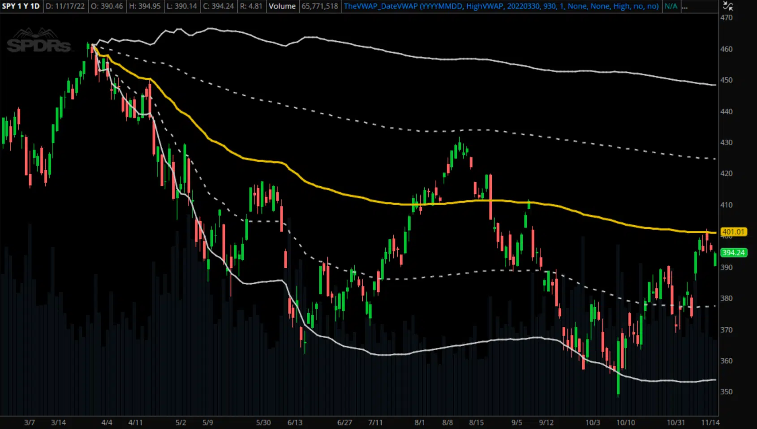Click the 7/11 date on time axis
Screen dimensions: 757x429
tap(375, 422)
